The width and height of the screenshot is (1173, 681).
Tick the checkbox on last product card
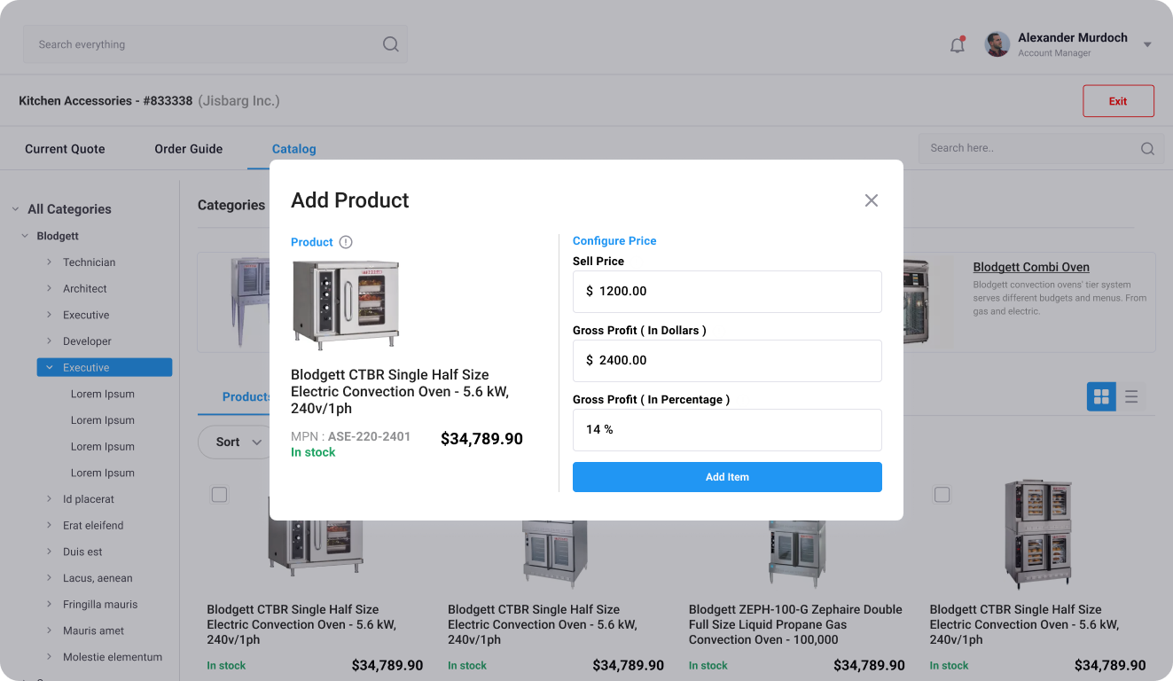click(x=942, y=494)
